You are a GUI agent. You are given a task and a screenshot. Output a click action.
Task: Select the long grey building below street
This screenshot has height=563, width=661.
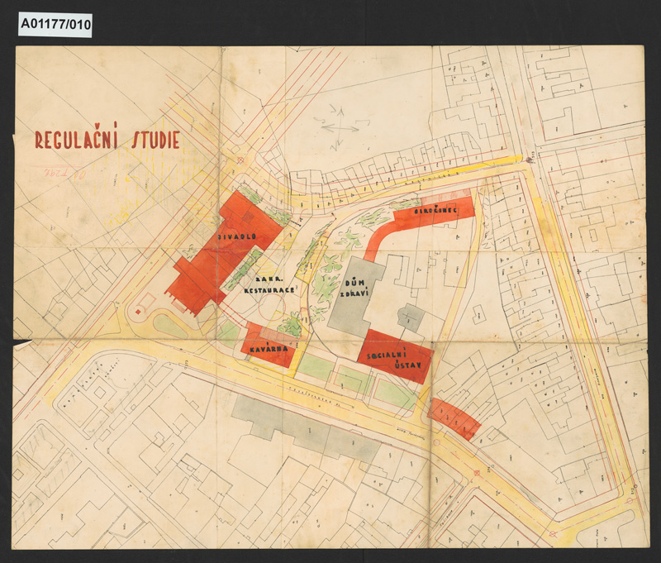click(x=306, y=428)
